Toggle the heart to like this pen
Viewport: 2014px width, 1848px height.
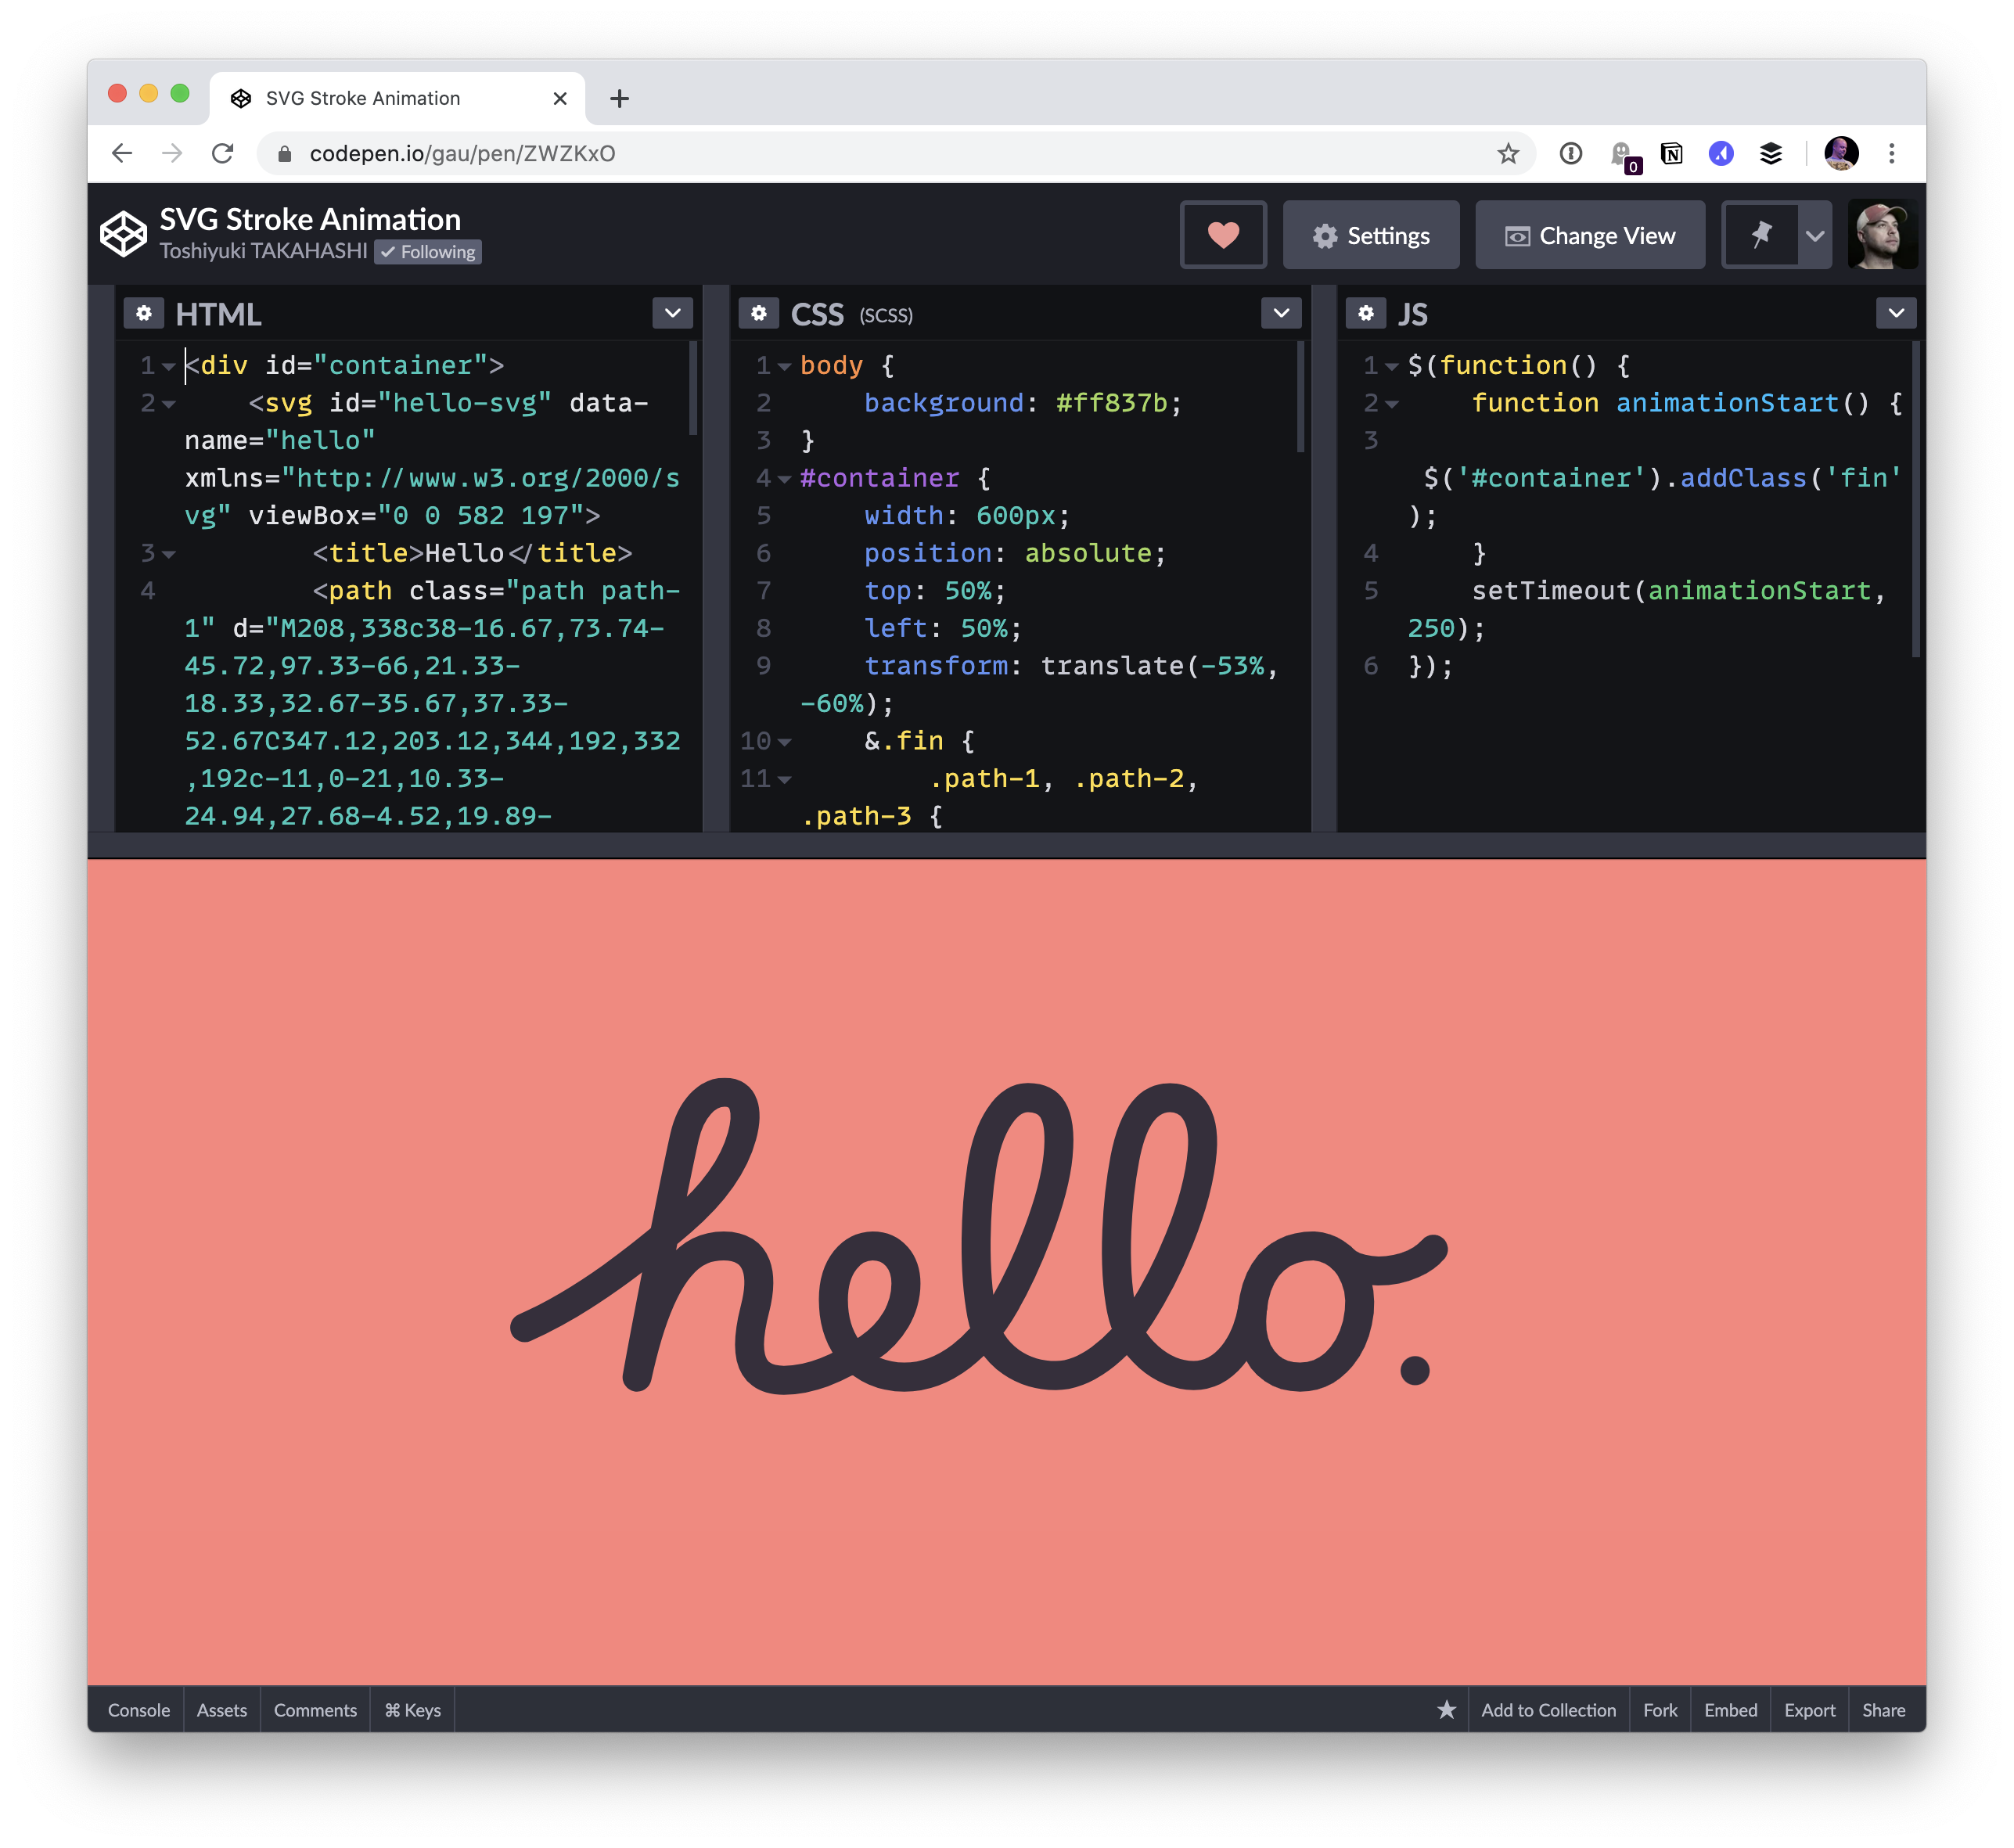[x=1222, y=234]
